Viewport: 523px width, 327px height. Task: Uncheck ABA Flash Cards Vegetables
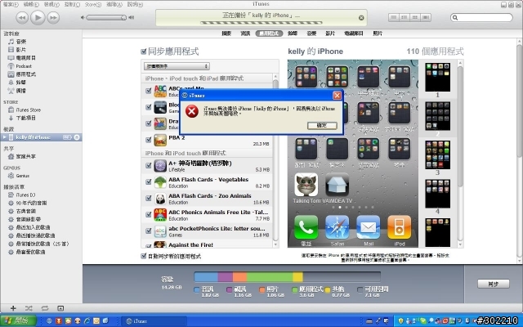click(x=149, y=181)
